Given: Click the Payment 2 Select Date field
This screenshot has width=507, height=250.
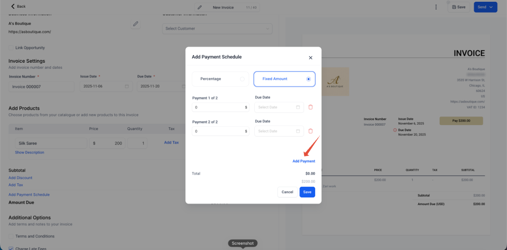Looking at the screenshot, I should (279, 131).
